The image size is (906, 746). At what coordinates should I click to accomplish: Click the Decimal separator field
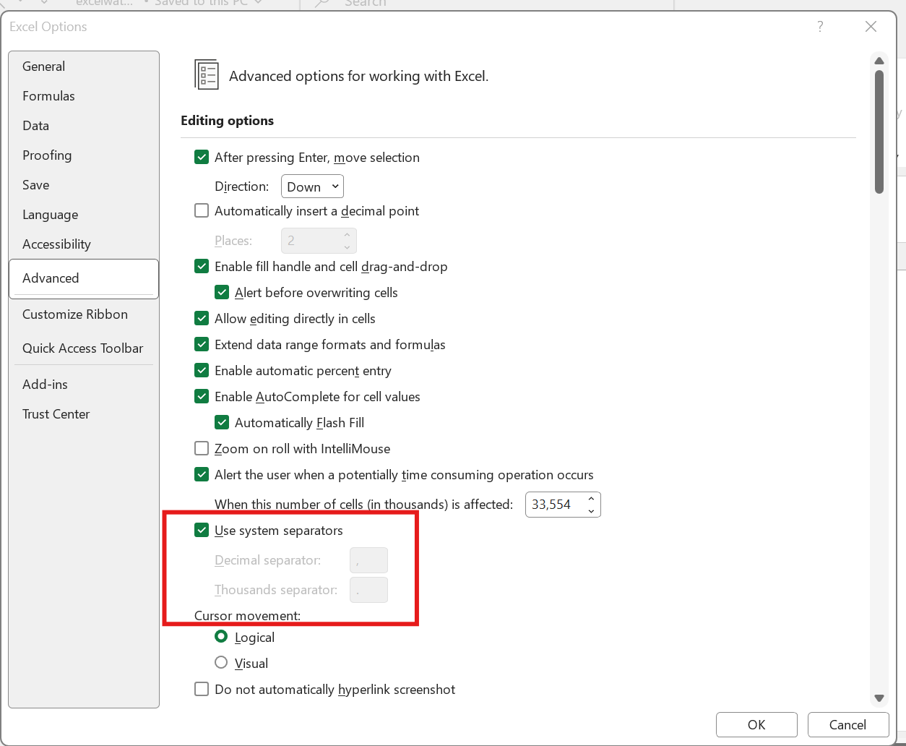368,560
